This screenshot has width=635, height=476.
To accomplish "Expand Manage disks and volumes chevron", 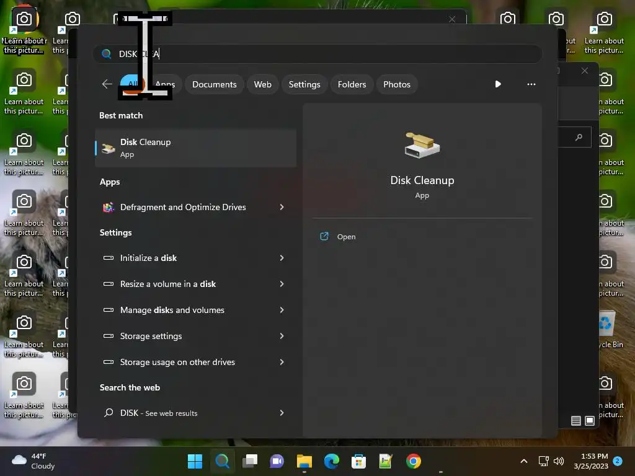I will tap(282, 310).
